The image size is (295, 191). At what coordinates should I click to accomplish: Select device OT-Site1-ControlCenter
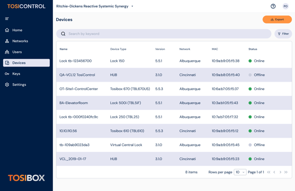(x=79, y=89)
